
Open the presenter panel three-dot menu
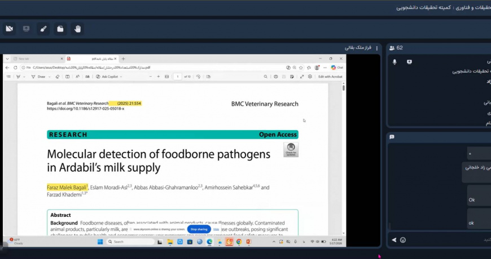coord(376,48)
